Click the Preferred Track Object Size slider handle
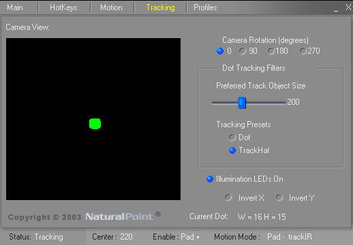This screenshot has height=245, width=353. pyautogui.click(x=242, y=103)
